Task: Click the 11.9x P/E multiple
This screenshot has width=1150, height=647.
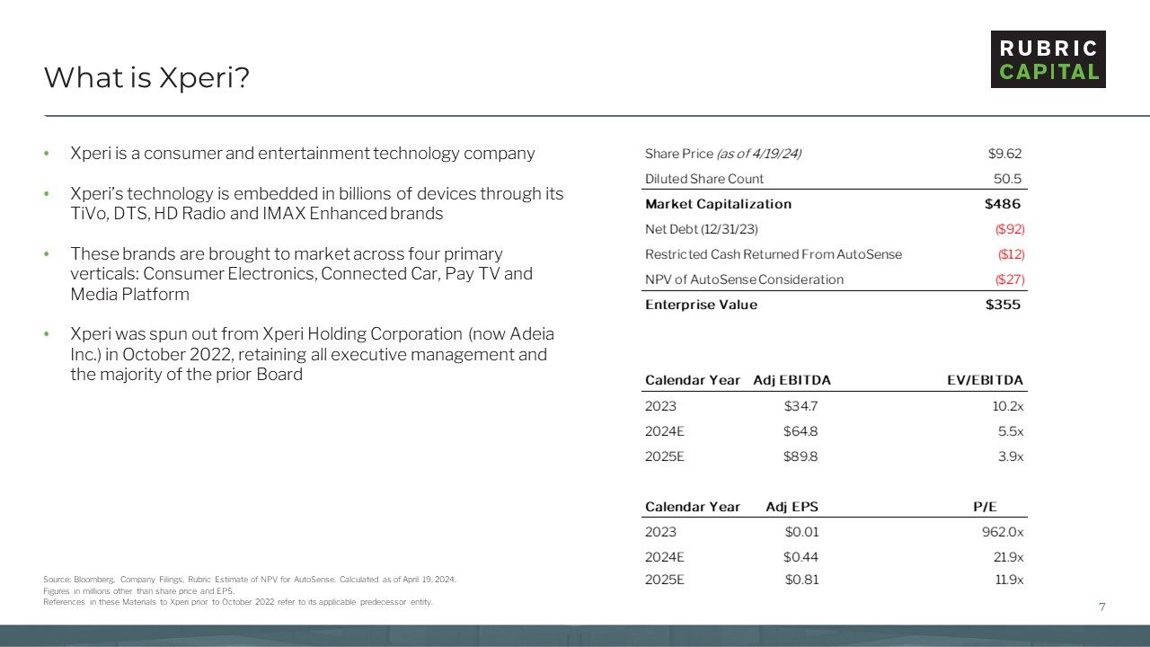Action: (1007, 580)
